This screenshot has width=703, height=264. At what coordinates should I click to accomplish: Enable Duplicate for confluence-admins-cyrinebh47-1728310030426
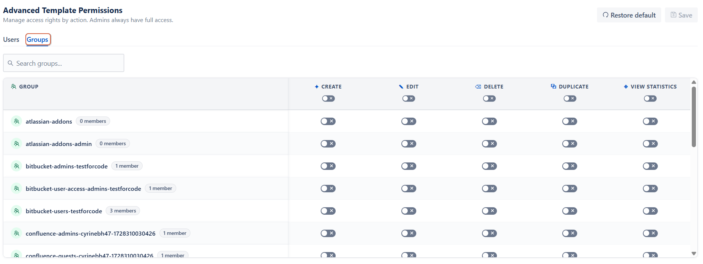coord(570,233)
